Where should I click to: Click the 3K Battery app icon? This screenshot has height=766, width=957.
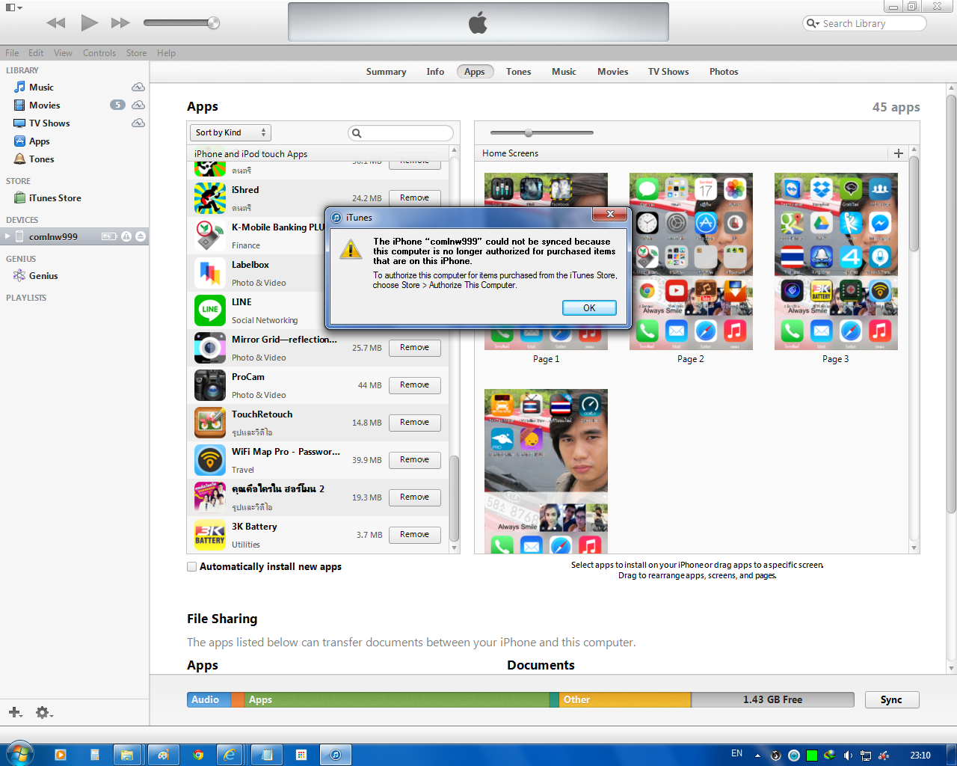point(210,535)
